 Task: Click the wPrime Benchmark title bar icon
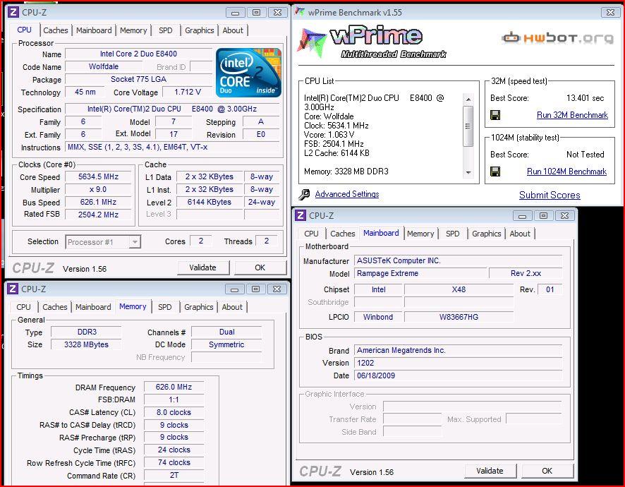(299, 12)
